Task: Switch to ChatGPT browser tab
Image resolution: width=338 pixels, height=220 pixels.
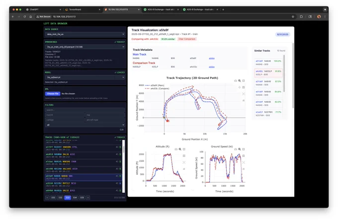Action: 43,9
